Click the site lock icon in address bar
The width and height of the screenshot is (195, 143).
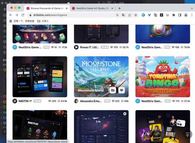coord(30,15)
